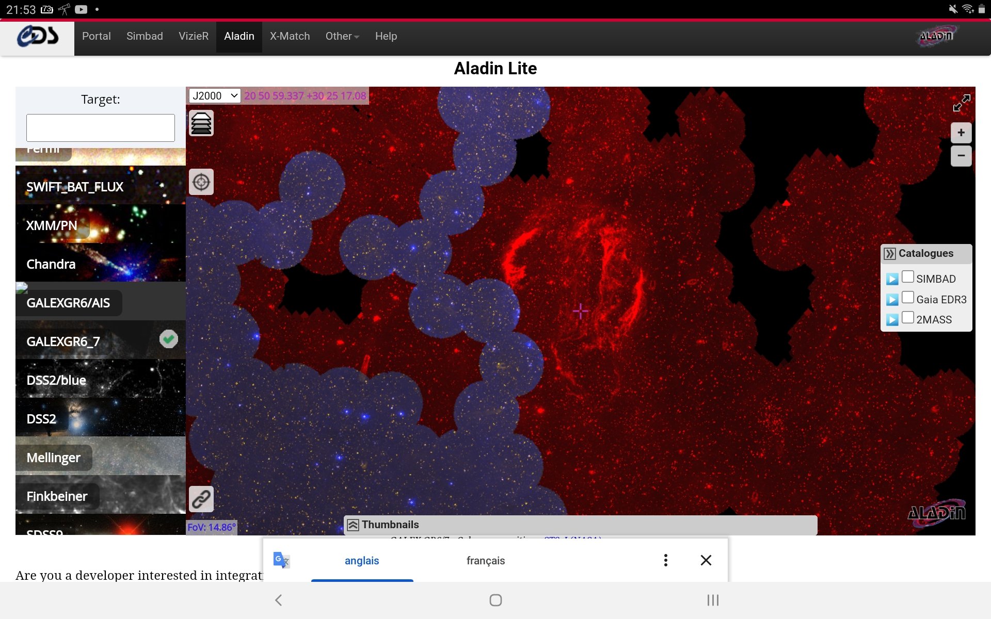
Task: Go to the X-Match menu item
Action: 290,37
